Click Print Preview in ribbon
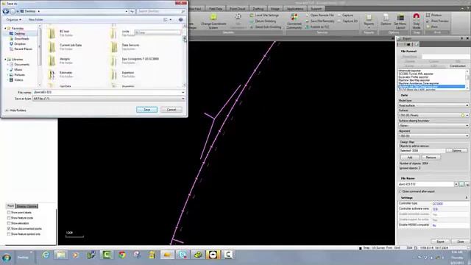Screen dimensions: 471x265 (x=437, y=21)
